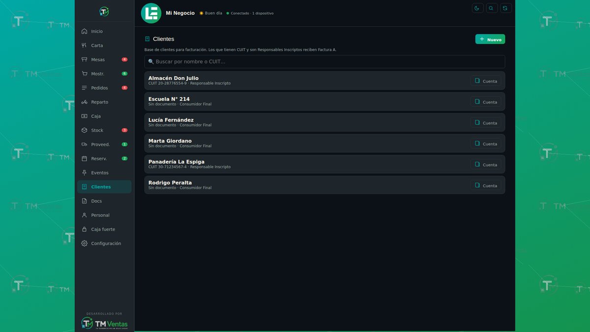Image resolution: width=590 pixels, height=332 pixels.
Task: Click the TM Ventas footer logo
Action: 104,323
